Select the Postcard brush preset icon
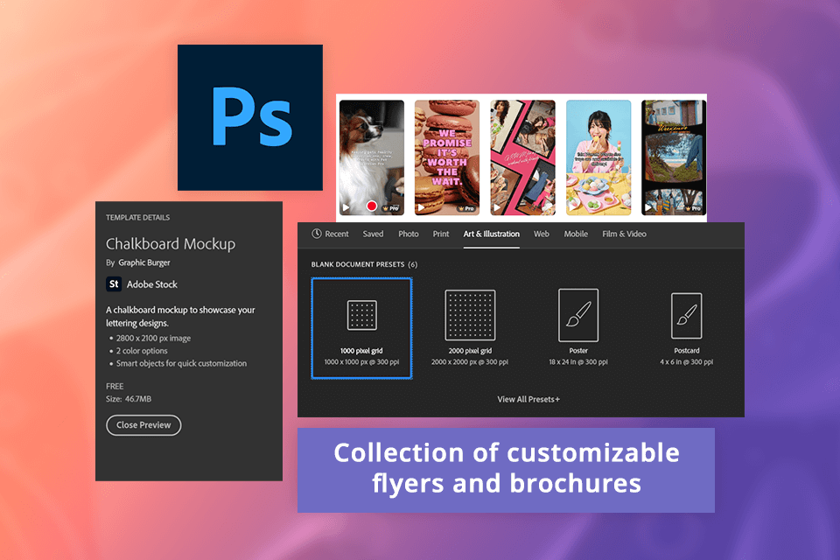840x560 pixels. pos(686,316)
